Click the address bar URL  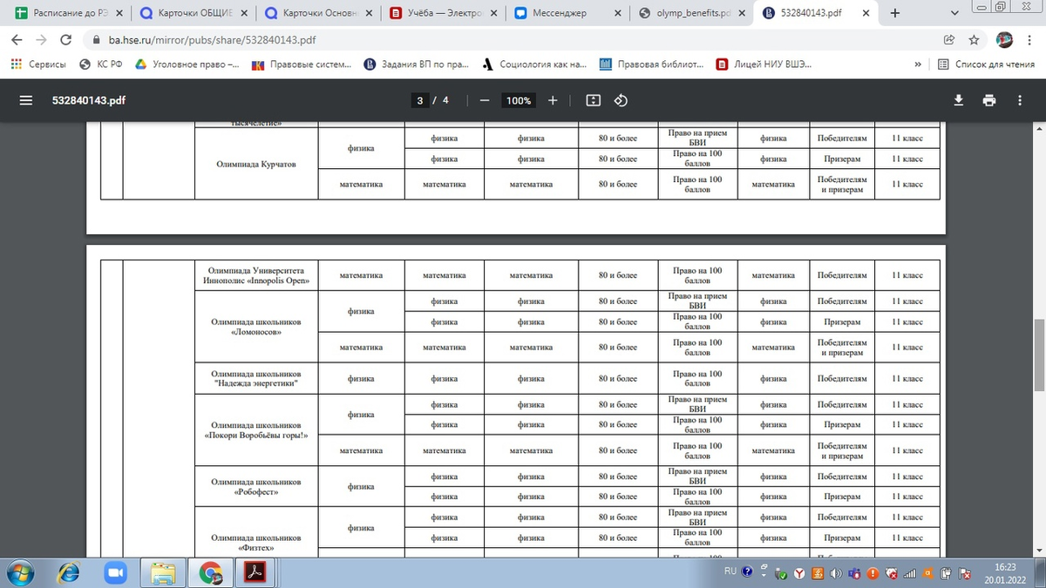[213, 40]
